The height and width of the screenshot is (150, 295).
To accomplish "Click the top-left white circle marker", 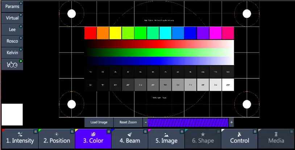I will click(71, 14).
